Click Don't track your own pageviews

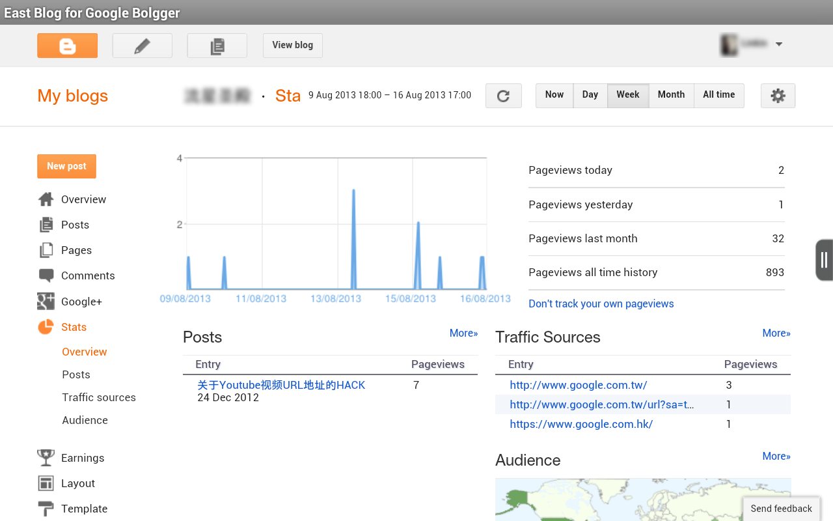[x=601, y=303]
